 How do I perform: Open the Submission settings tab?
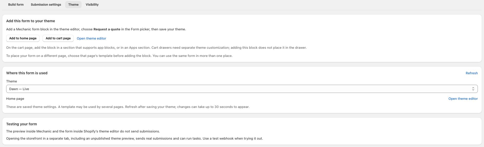coord(46,5)
